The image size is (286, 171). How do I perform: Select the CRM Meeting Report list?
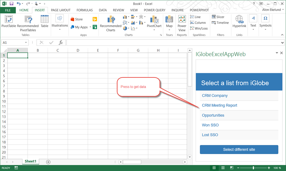[x=239, y=105]
